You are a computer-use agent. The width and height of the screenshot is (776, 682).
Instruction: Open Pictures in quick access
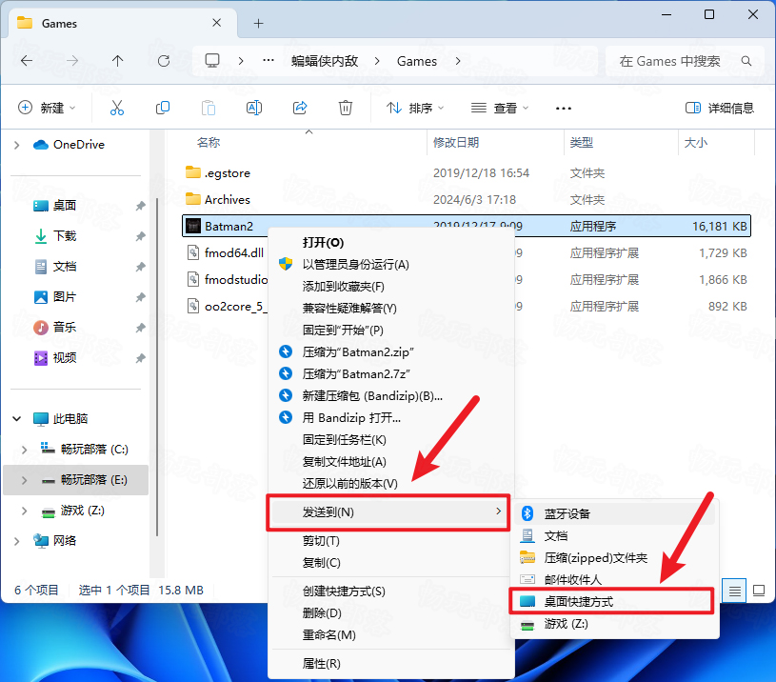[65, 297]
